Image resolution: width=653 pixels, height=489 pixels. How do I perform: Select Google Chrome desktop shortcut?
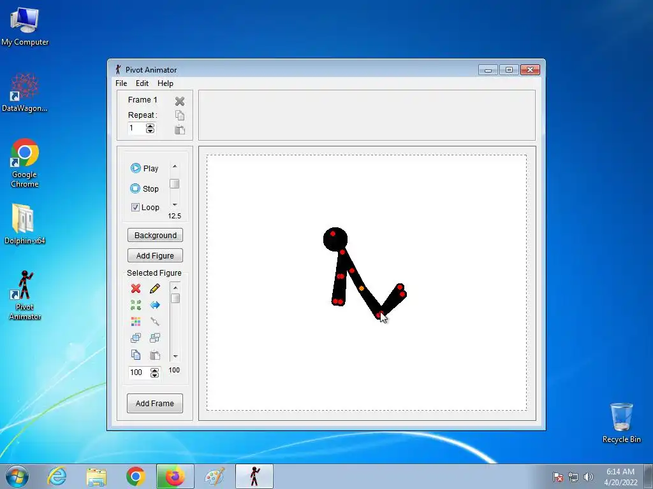(25, 163)
